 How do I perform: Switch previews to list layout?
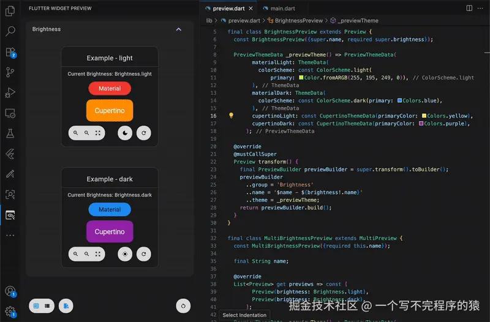click(x=47, y=305)
